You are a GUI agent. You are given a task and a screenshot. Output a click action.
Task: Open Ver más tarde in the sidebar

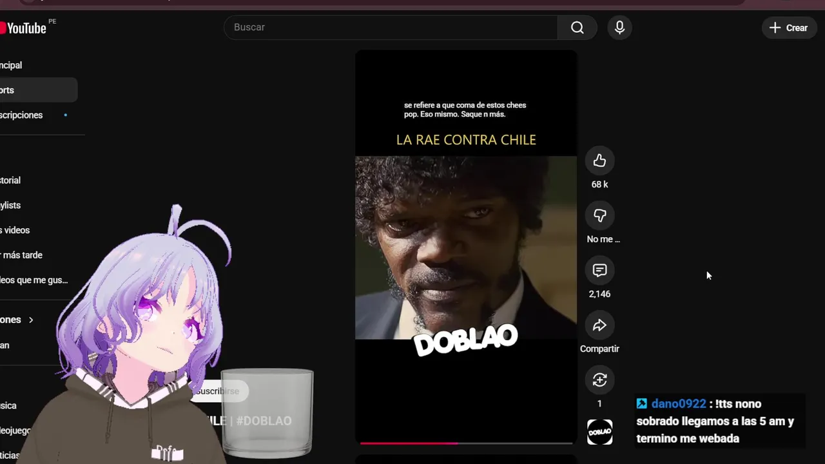21,255
